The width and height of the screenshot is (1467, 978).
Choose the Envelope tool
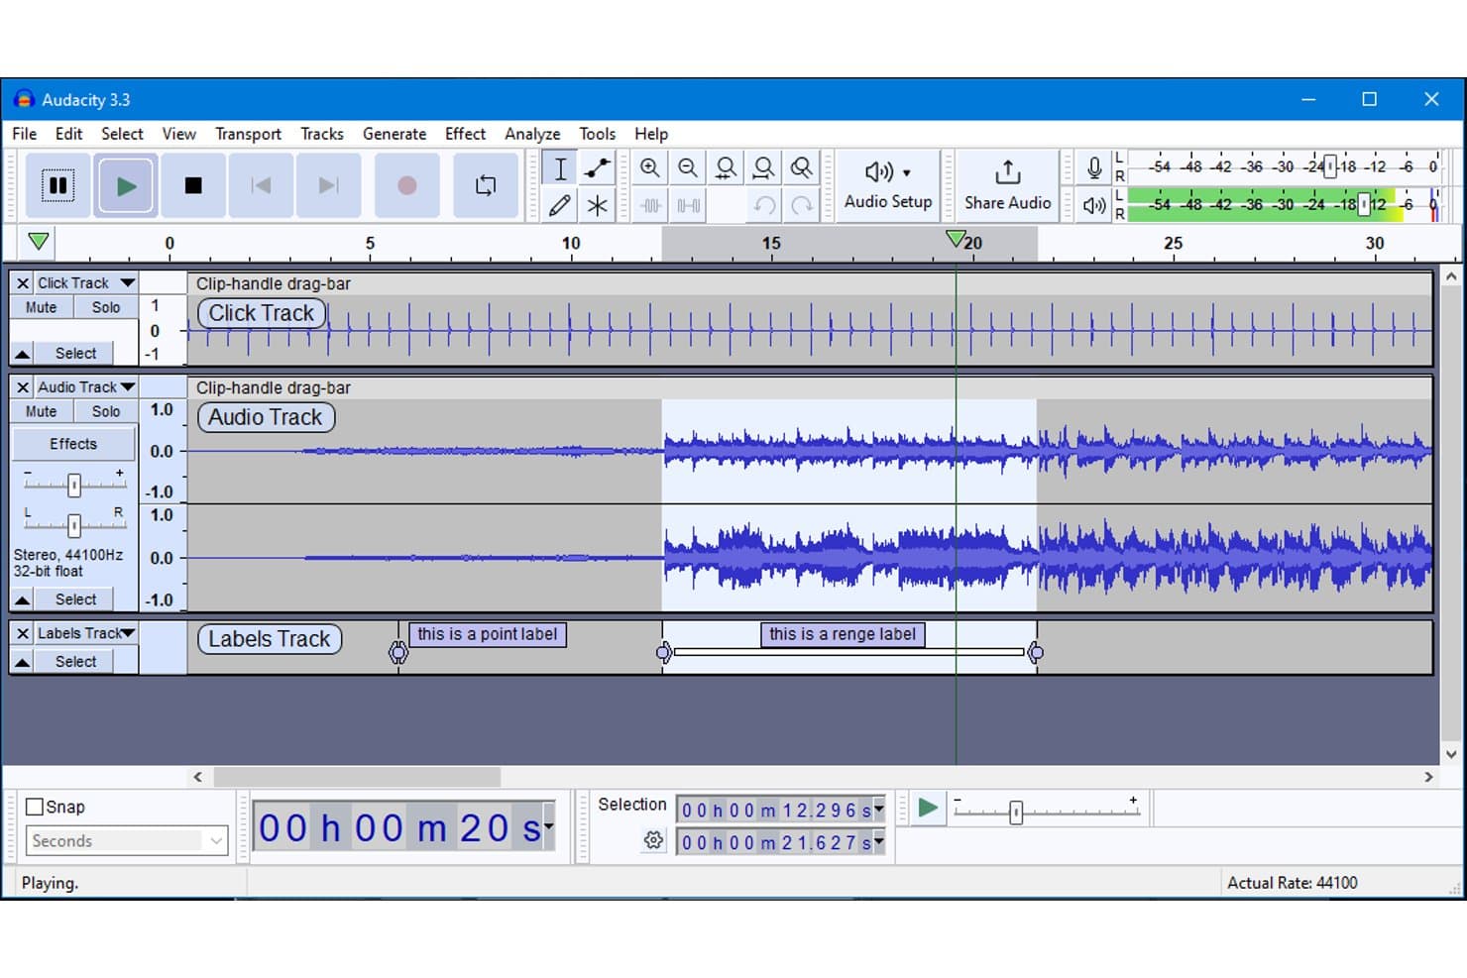click(597, 168)
